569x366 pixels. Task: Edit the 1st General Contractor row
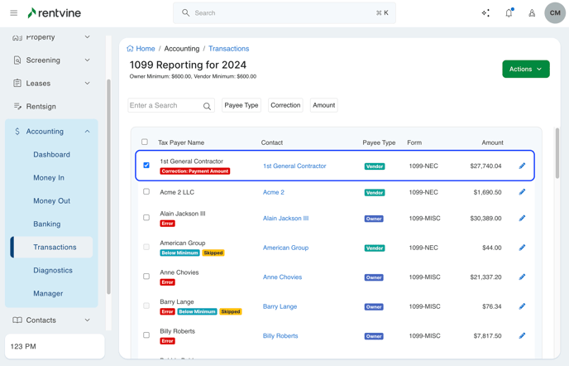(x=522, y=166)
